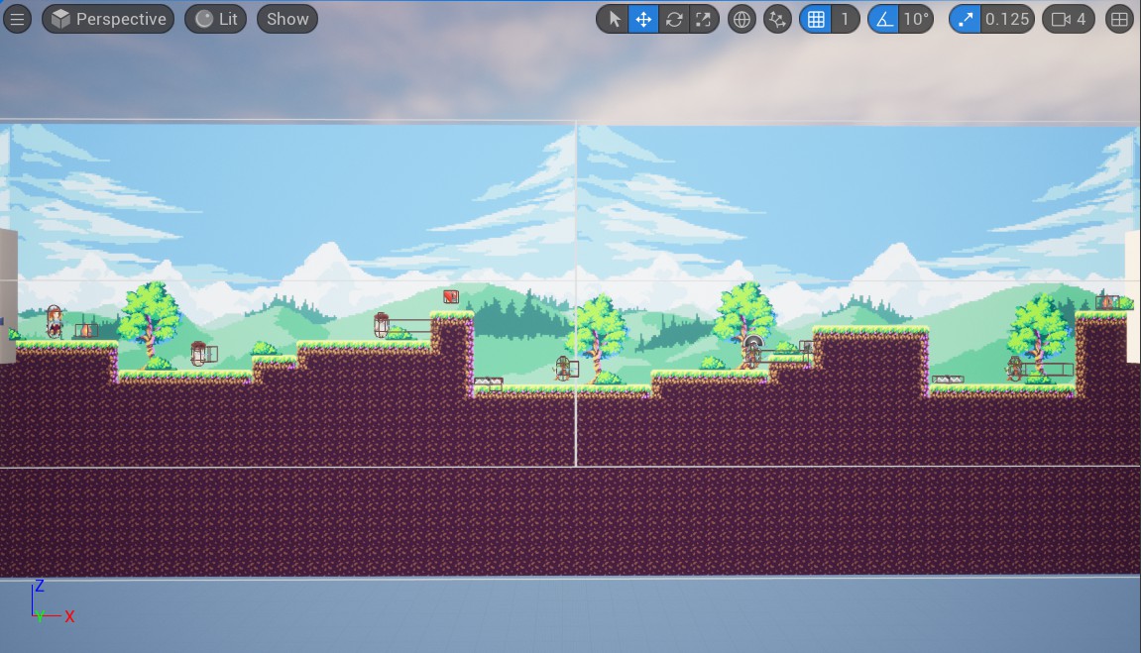This screenshot has height=653, width=1141.
Task: Open the Lit view mode dropdown
Action: (215, 19)
